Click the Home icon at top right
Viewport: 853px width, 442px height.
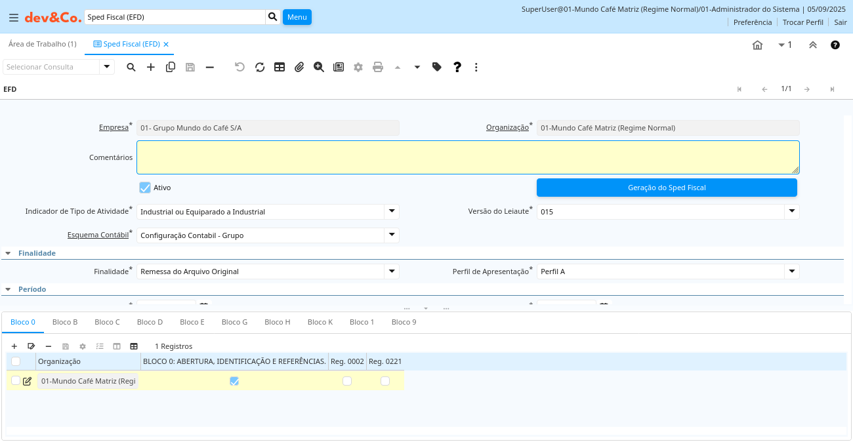(757, 45)
